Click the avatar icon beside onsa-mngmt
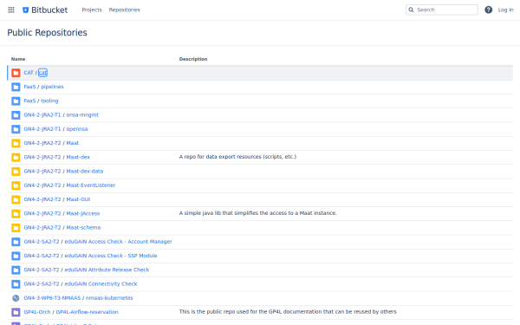The height and width of the screenshot is (325, 520). click(16, 115)
